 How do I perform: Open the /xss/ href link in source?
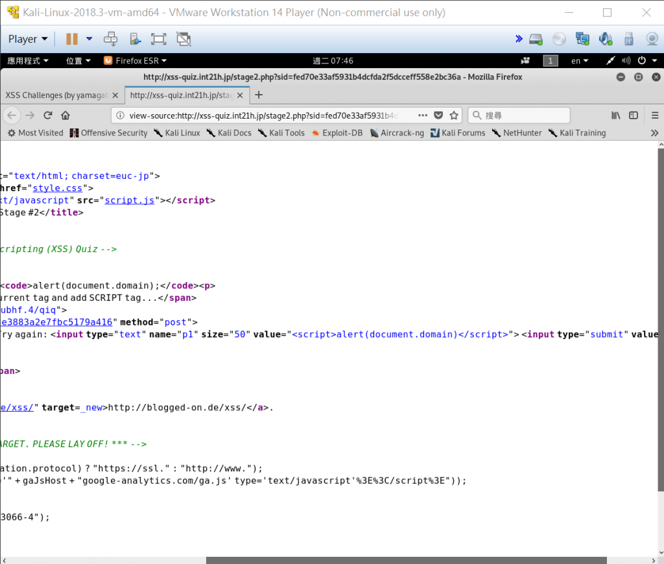(x=16, y=408)
